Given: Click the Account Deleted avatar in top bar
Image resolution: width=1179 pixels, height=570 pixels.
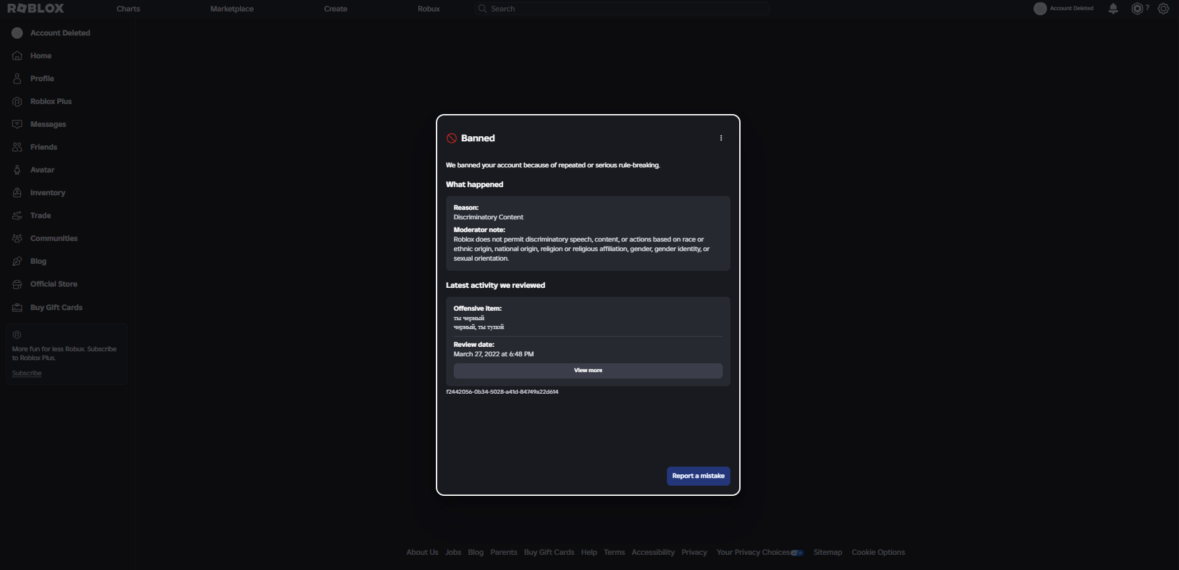Looking at the screenshot, I should click(1040, 9).
